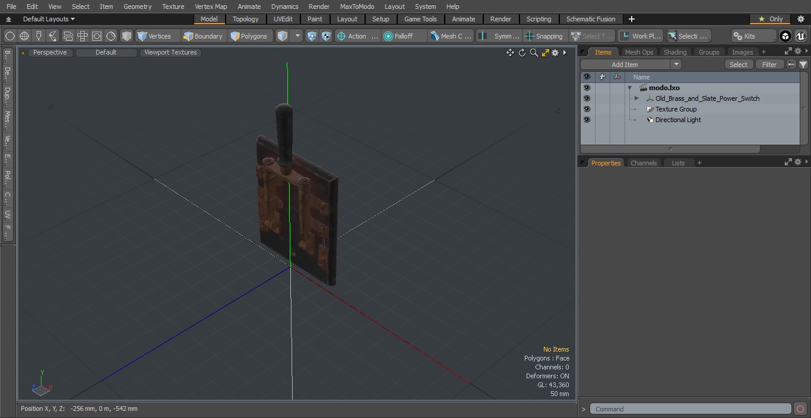Toggle the Only star button
This screenshot has height=418, width=811.
point(770,19)
